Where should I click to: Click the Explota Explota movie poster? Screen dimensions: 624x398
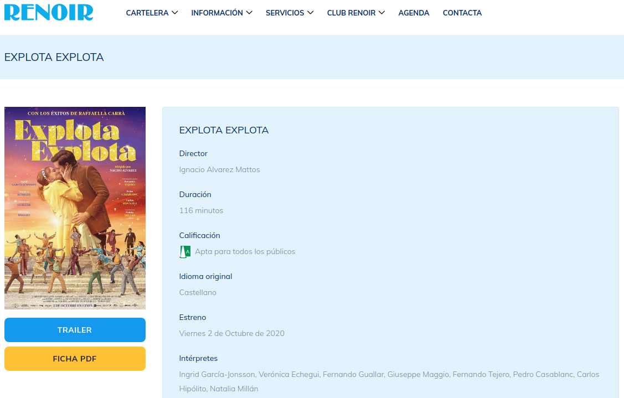coord(75,208)
